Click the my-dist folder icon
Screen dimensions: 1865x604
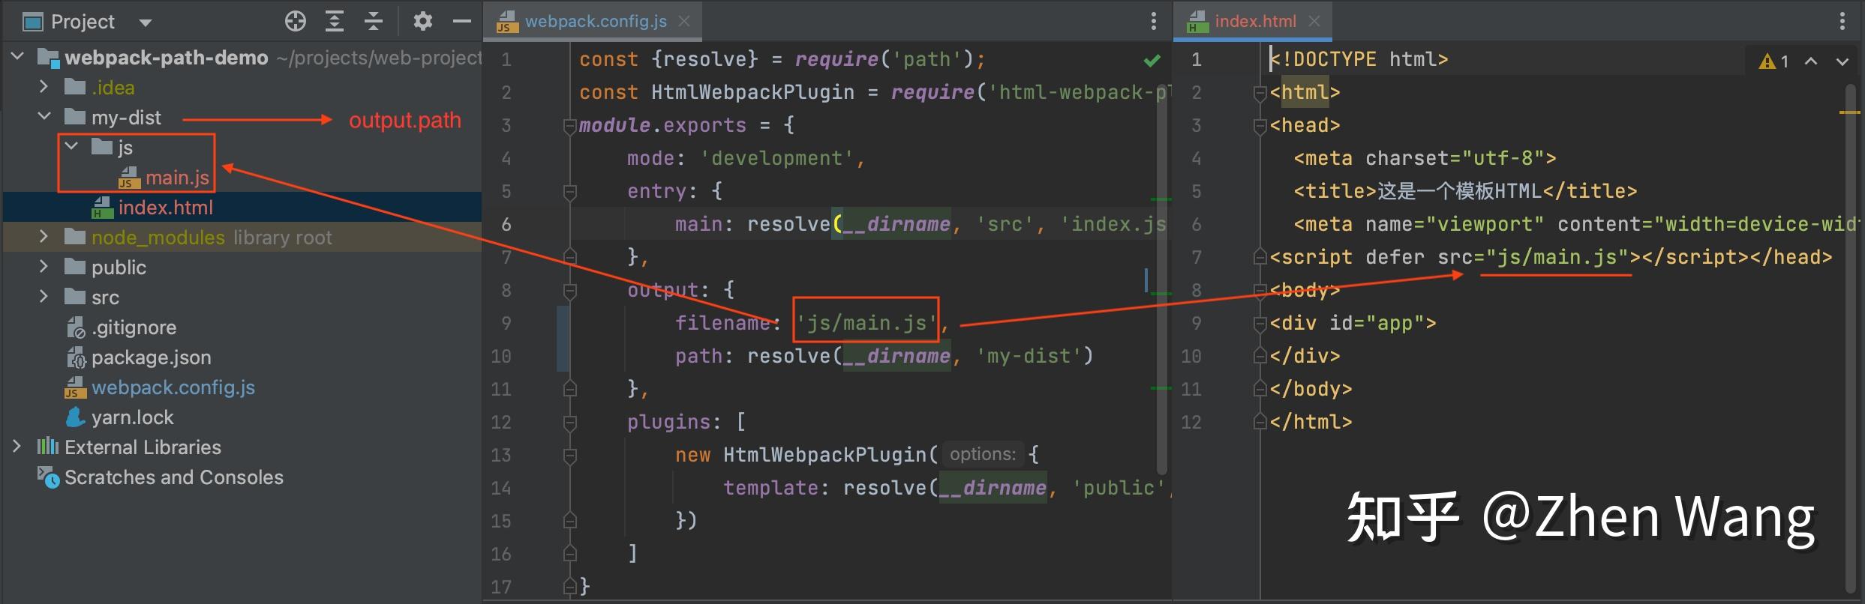(x=75, y=117)
